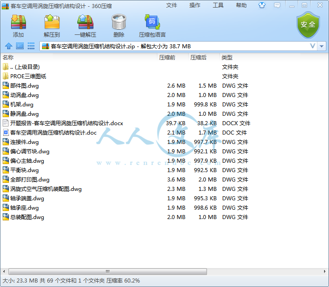Click the V chevron in address bar
Screen dimensions: 329x287
tap(312, 46)
